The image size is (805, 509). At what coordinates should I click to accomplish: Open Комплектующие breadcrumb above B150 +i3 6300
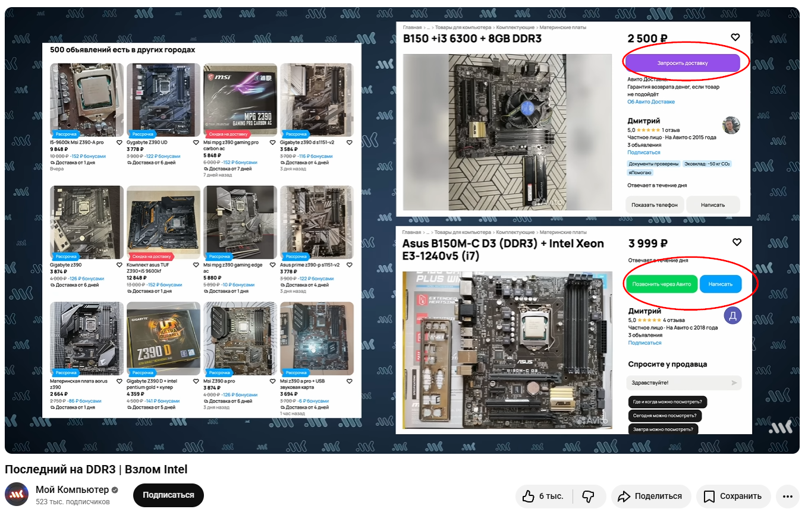click(515, 27)
